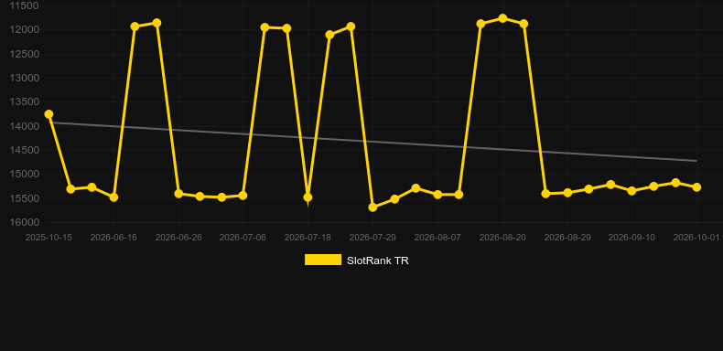The image size is (723, 351).
Task: Click the 2026-06-26 date label
Action: tap(178, 238)
